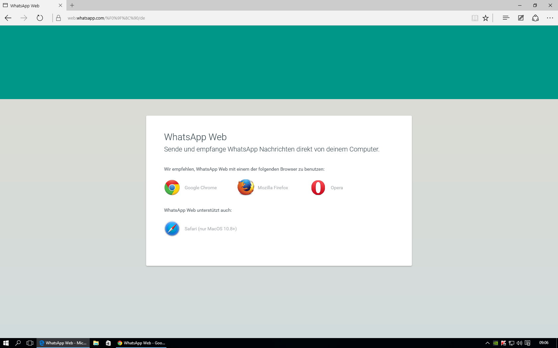Click the green NVIDIA tray icon
558x348 pixels.
[496, 343]
